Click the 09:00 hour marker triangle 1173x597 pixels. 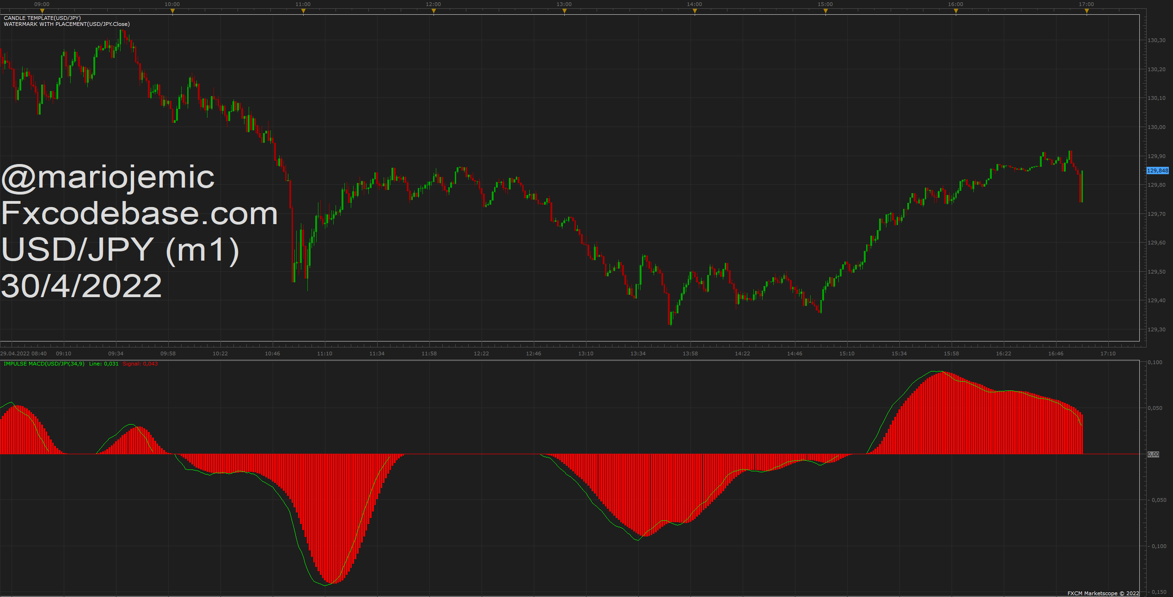pyautogui.click(x=42, y=11)
